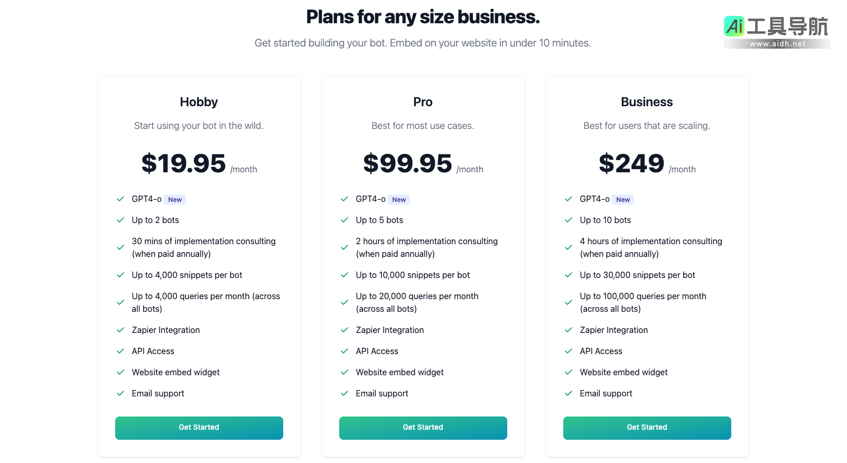Click the Hobby plan heading
The width and height of the screenshot is (847, 463).
(199, 102)
